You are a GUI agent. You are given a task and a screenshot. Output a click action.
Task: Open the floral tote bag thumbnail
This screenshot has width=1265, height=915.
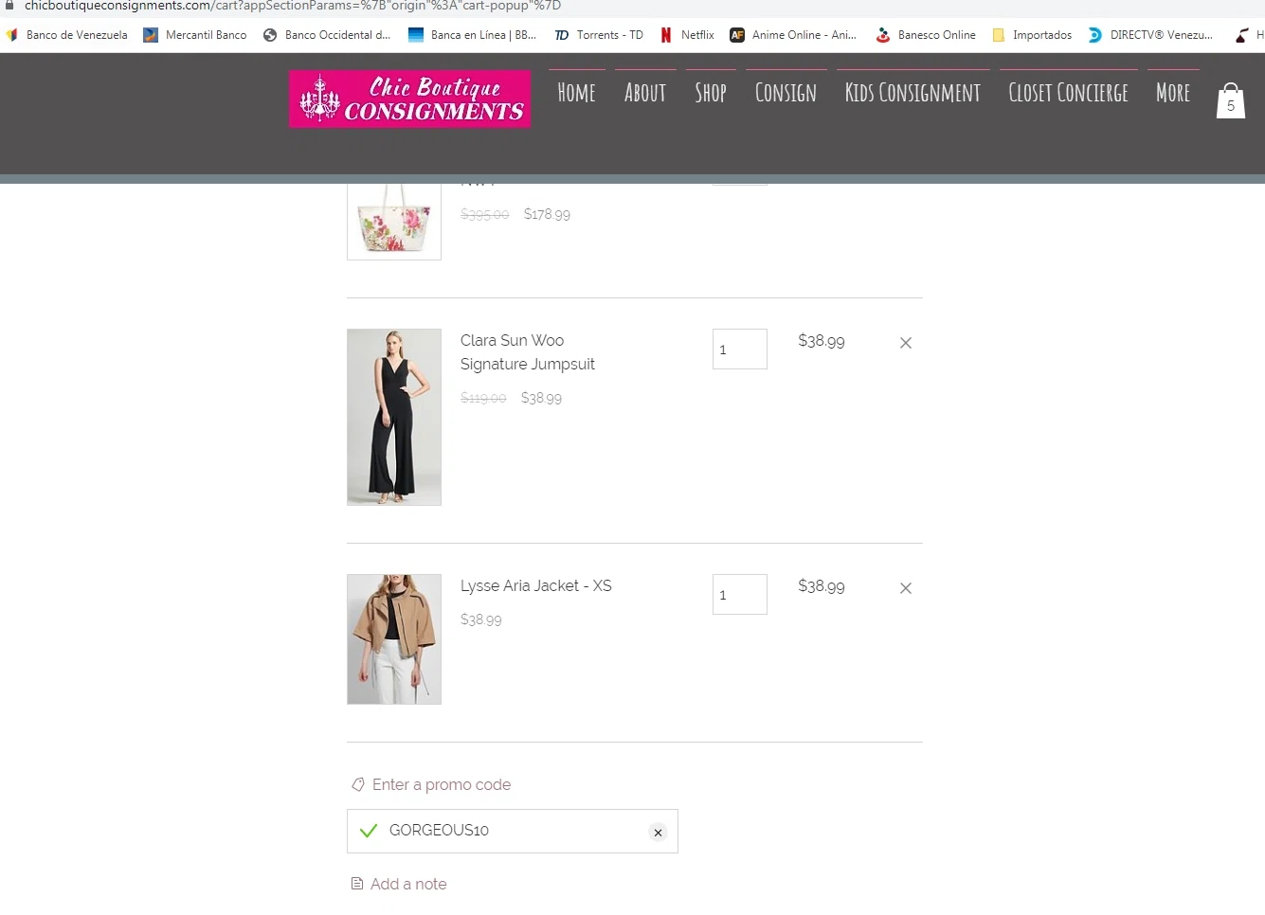click(394, 223)
